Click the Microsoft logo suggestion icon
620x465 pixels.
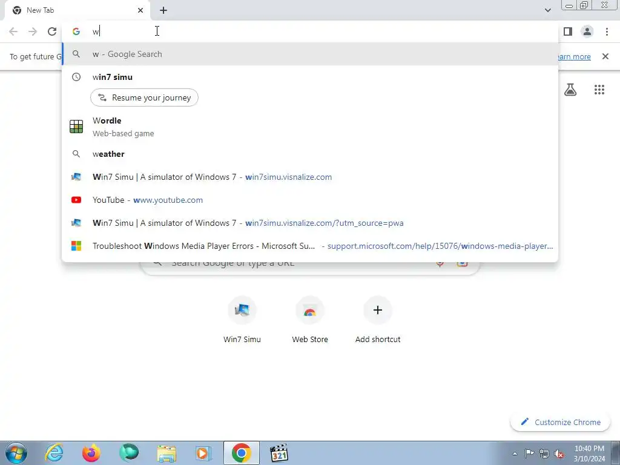[x=76, y=246]
